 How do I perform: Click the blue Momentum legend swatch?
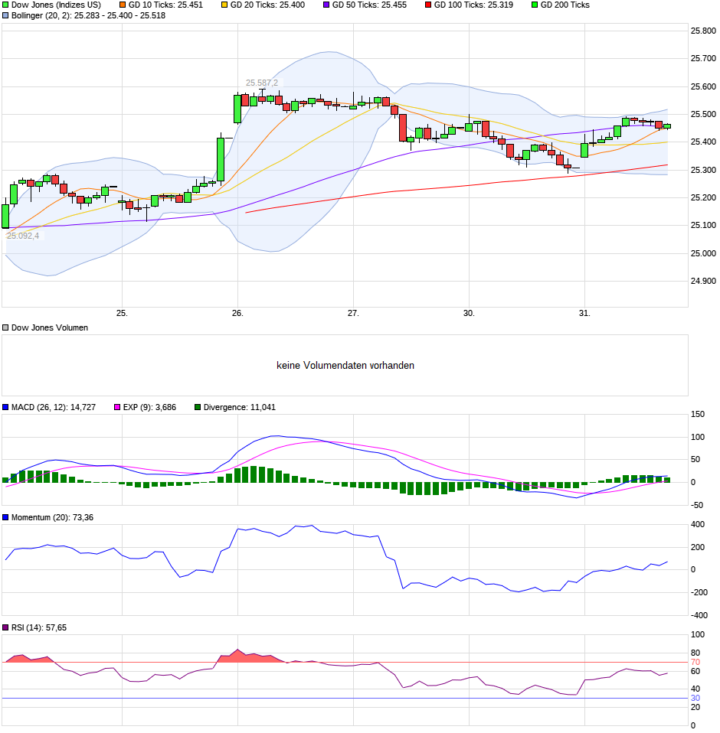click(x=5, y=517)
